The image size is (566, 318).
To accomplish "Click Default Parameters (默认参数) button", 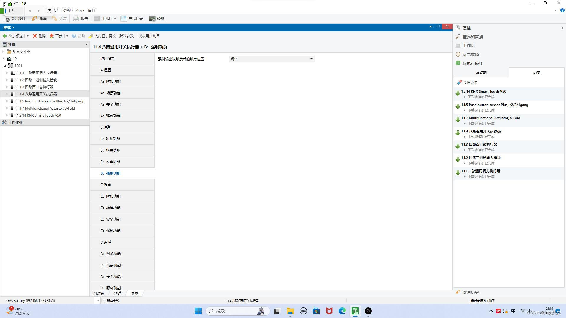I will coord(126,36).
